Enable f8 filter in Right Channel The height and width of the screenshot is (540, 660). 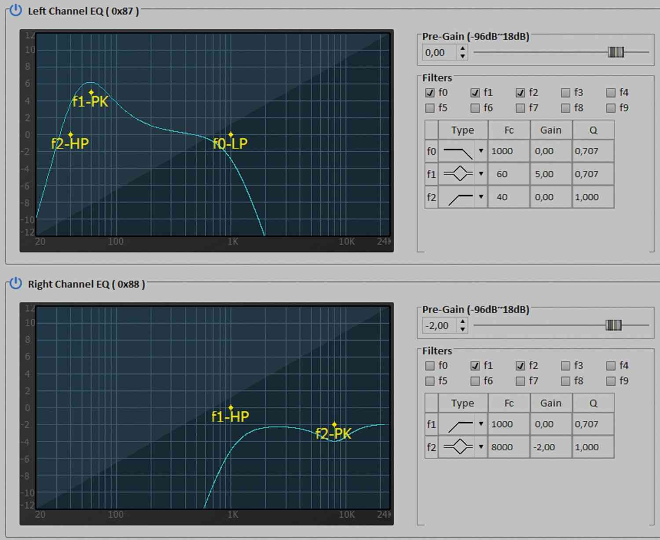[565, 381]
